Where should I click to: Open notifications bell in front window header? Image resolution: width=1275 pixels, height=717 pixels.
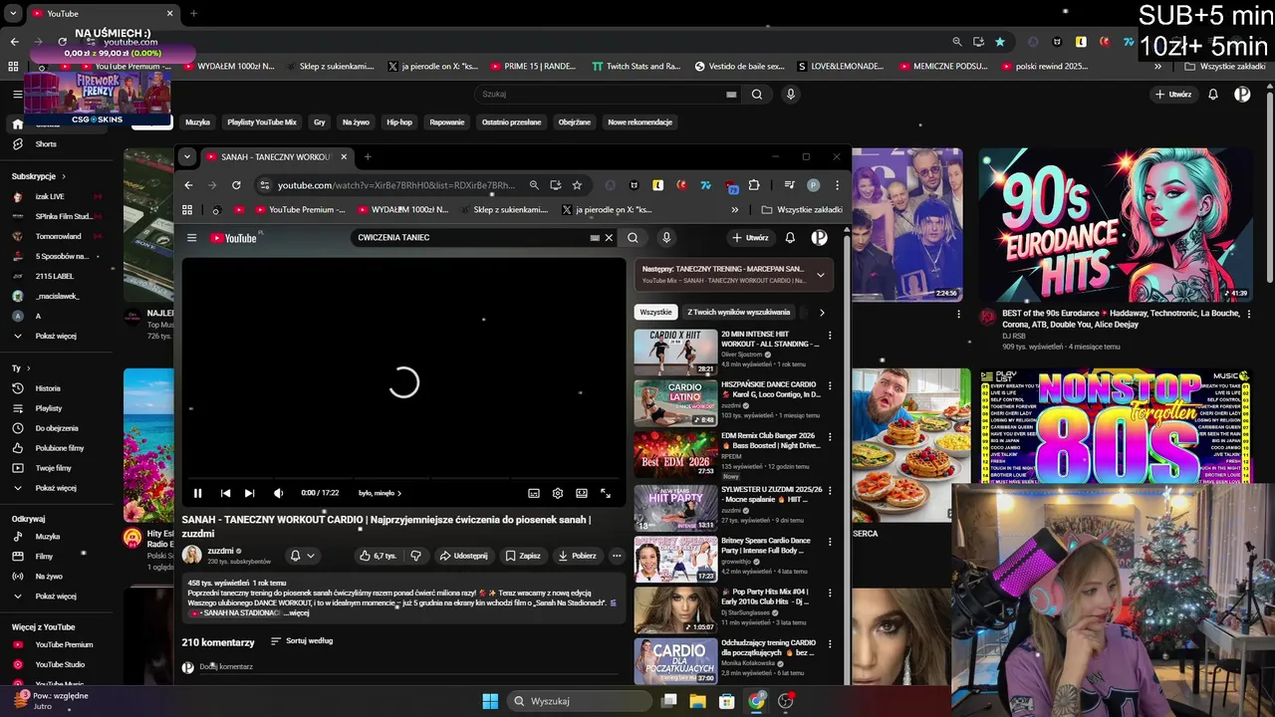coord(790,238)
